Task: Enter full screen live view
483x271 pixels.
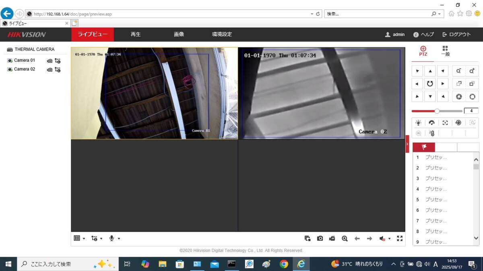Action: 400,238
